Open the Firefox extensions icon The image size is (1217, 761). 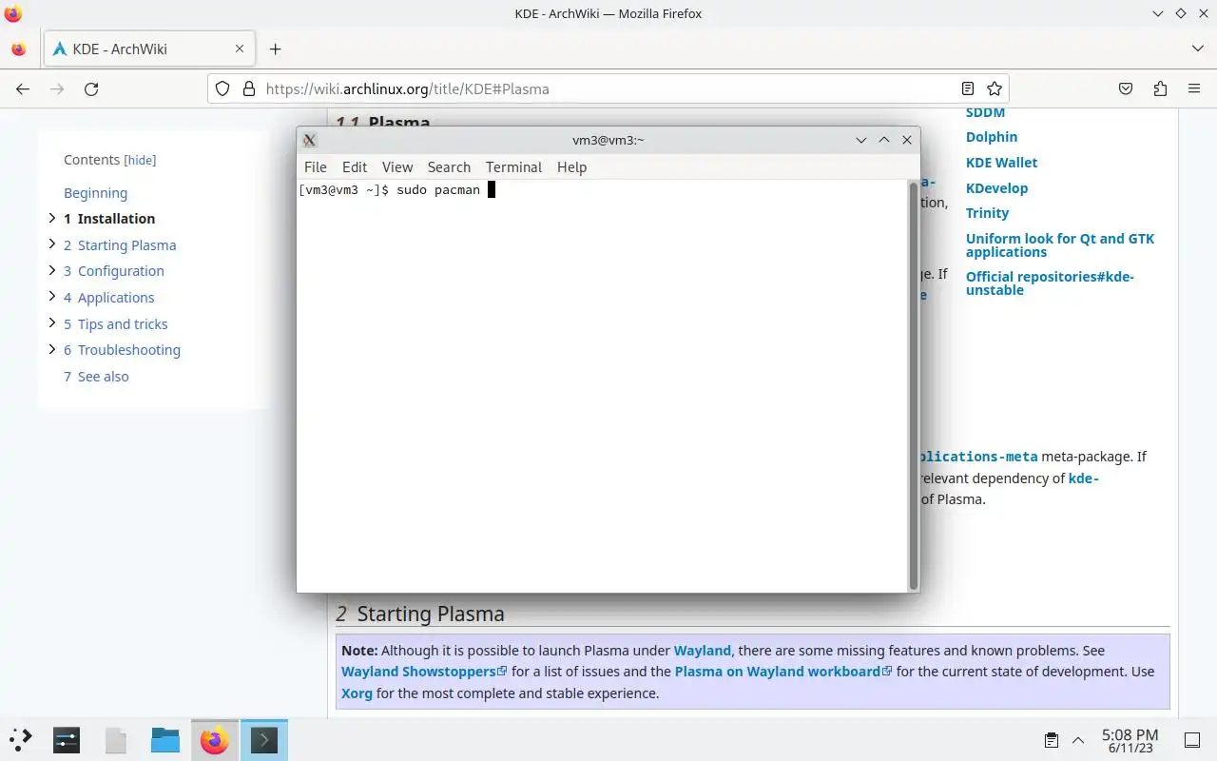pos(1160,88)
